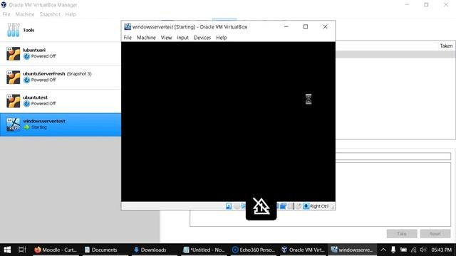Click the Powered Off icon under lubuntuori

tap(26, 56)
